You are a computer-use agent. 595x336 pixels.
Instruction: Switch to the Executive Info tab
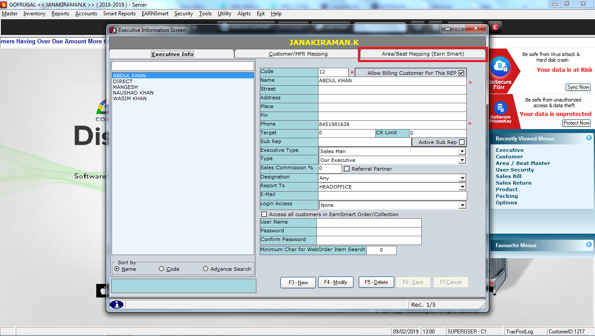[x=172, y=54]
